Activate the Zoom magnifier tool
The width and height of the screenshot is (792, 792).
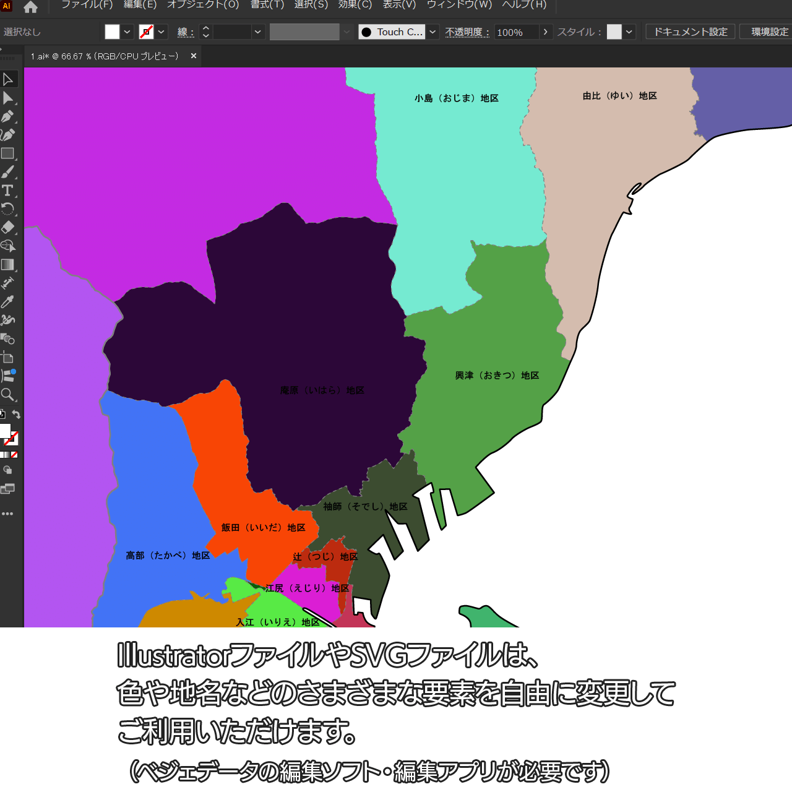pos(8,395)
